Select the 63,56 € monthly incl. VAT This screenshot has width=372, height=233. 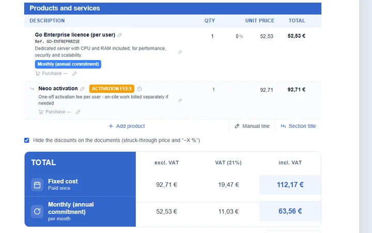click(x=290, y=211)
